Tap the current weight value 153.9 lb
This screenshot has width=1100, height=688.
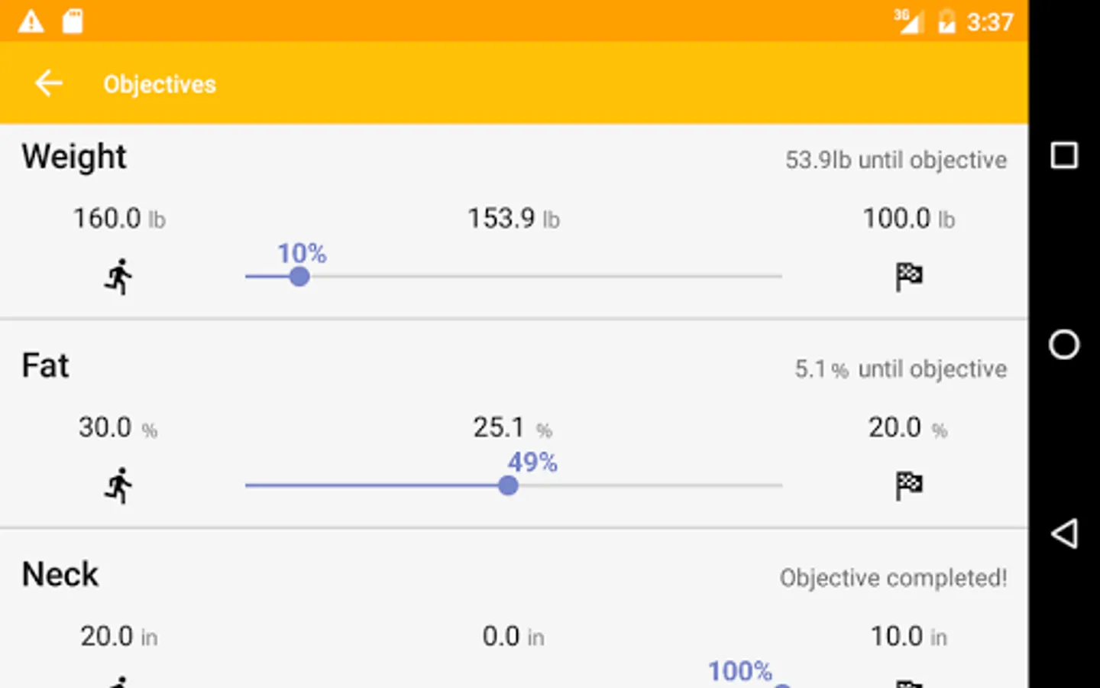pyautogui.click(x=513, y=219)
